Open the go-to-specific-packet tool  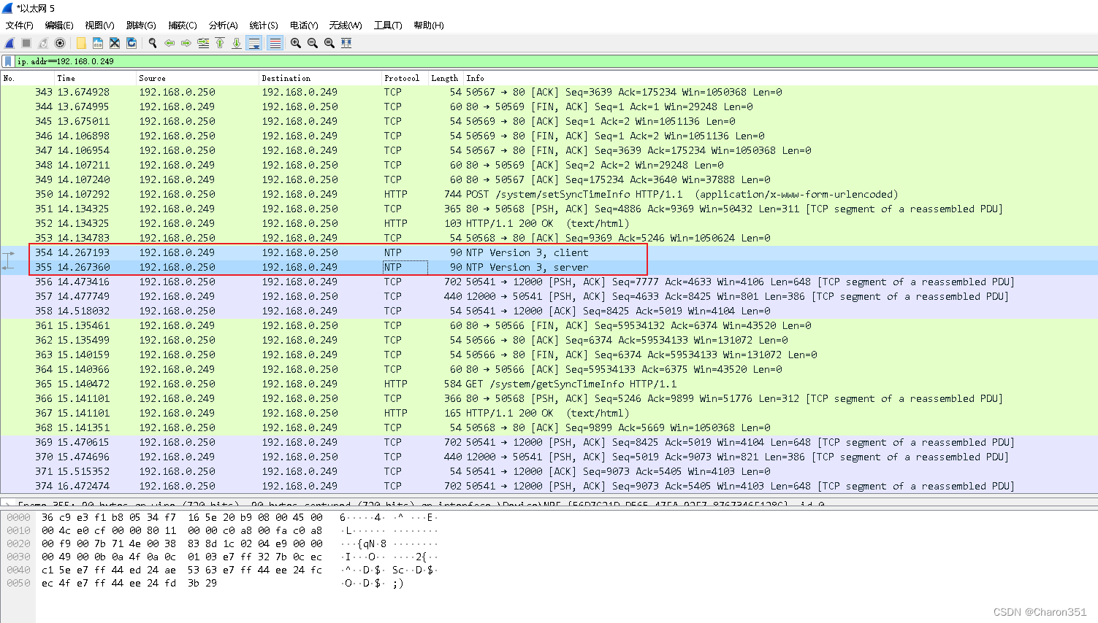(x=203, y=43)
